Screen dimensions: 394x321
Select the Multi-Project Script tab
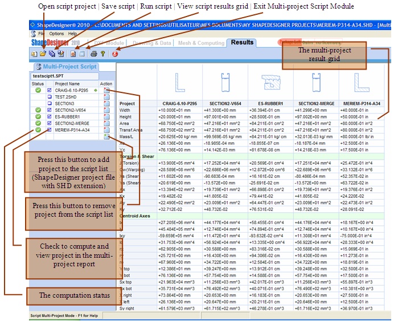67,67
